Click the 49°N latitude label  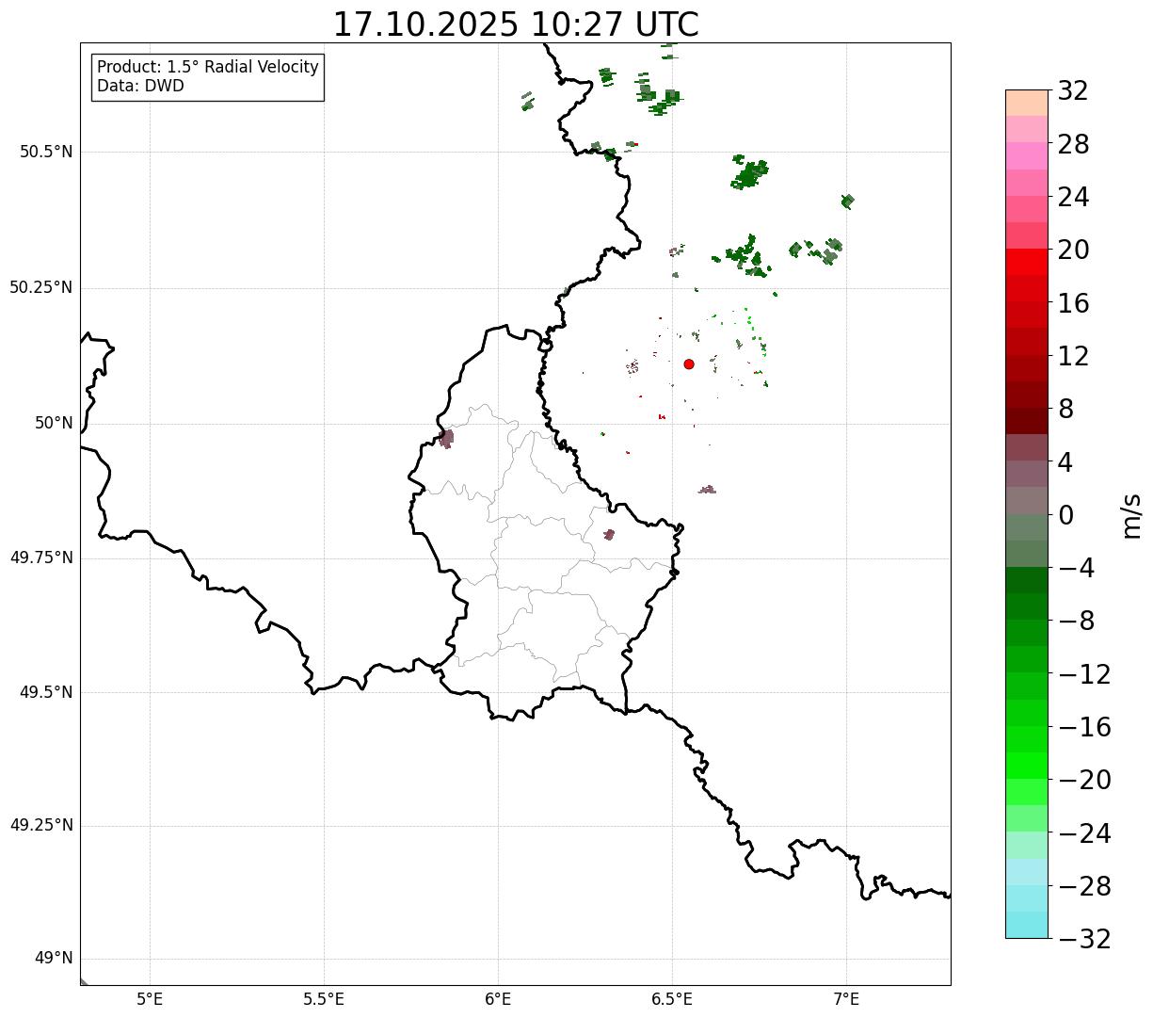click(x=54, y=959)
